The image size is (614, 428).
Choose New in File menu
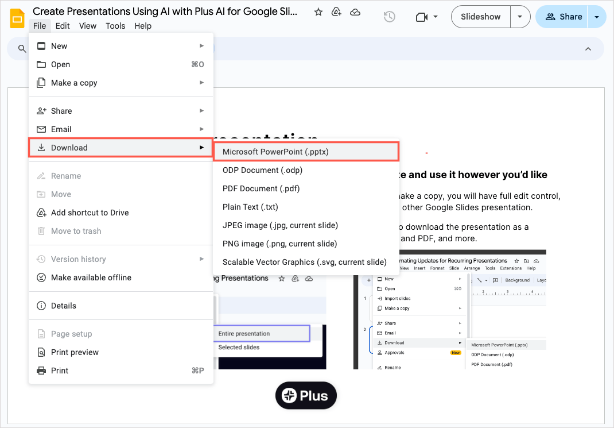pos(121,46)
